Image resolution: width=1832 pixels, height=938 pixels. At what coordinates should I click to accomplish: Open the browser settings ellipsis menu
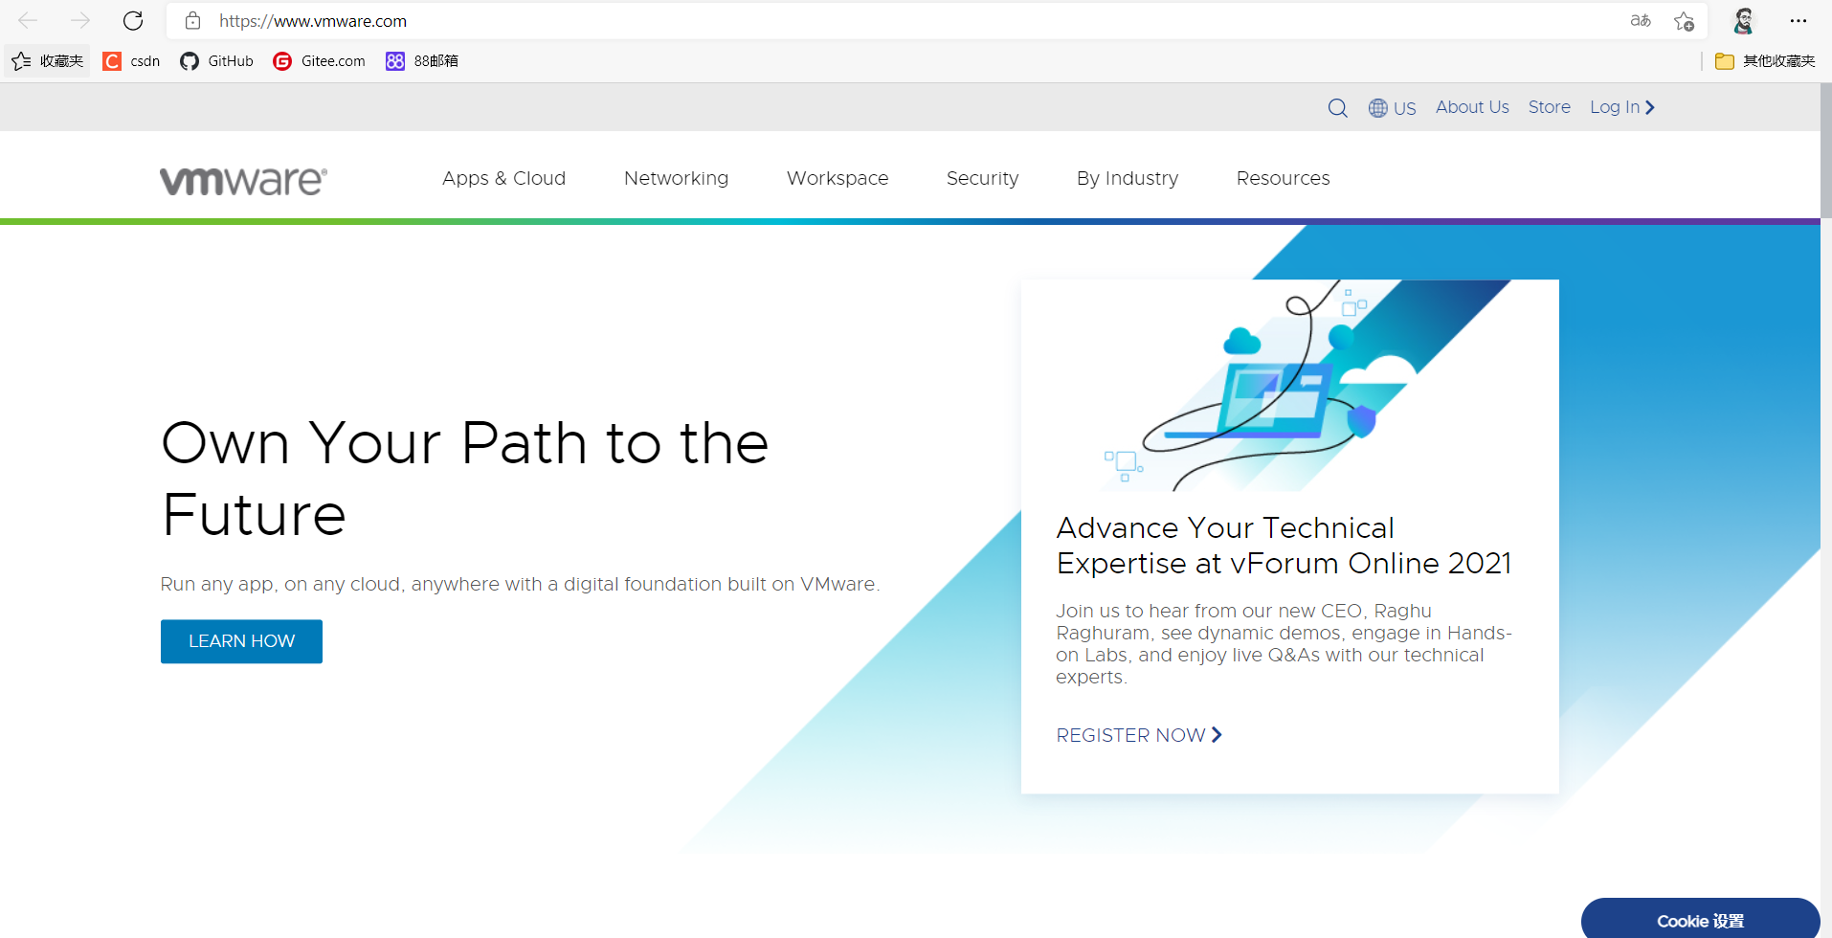coord(1799,20)
